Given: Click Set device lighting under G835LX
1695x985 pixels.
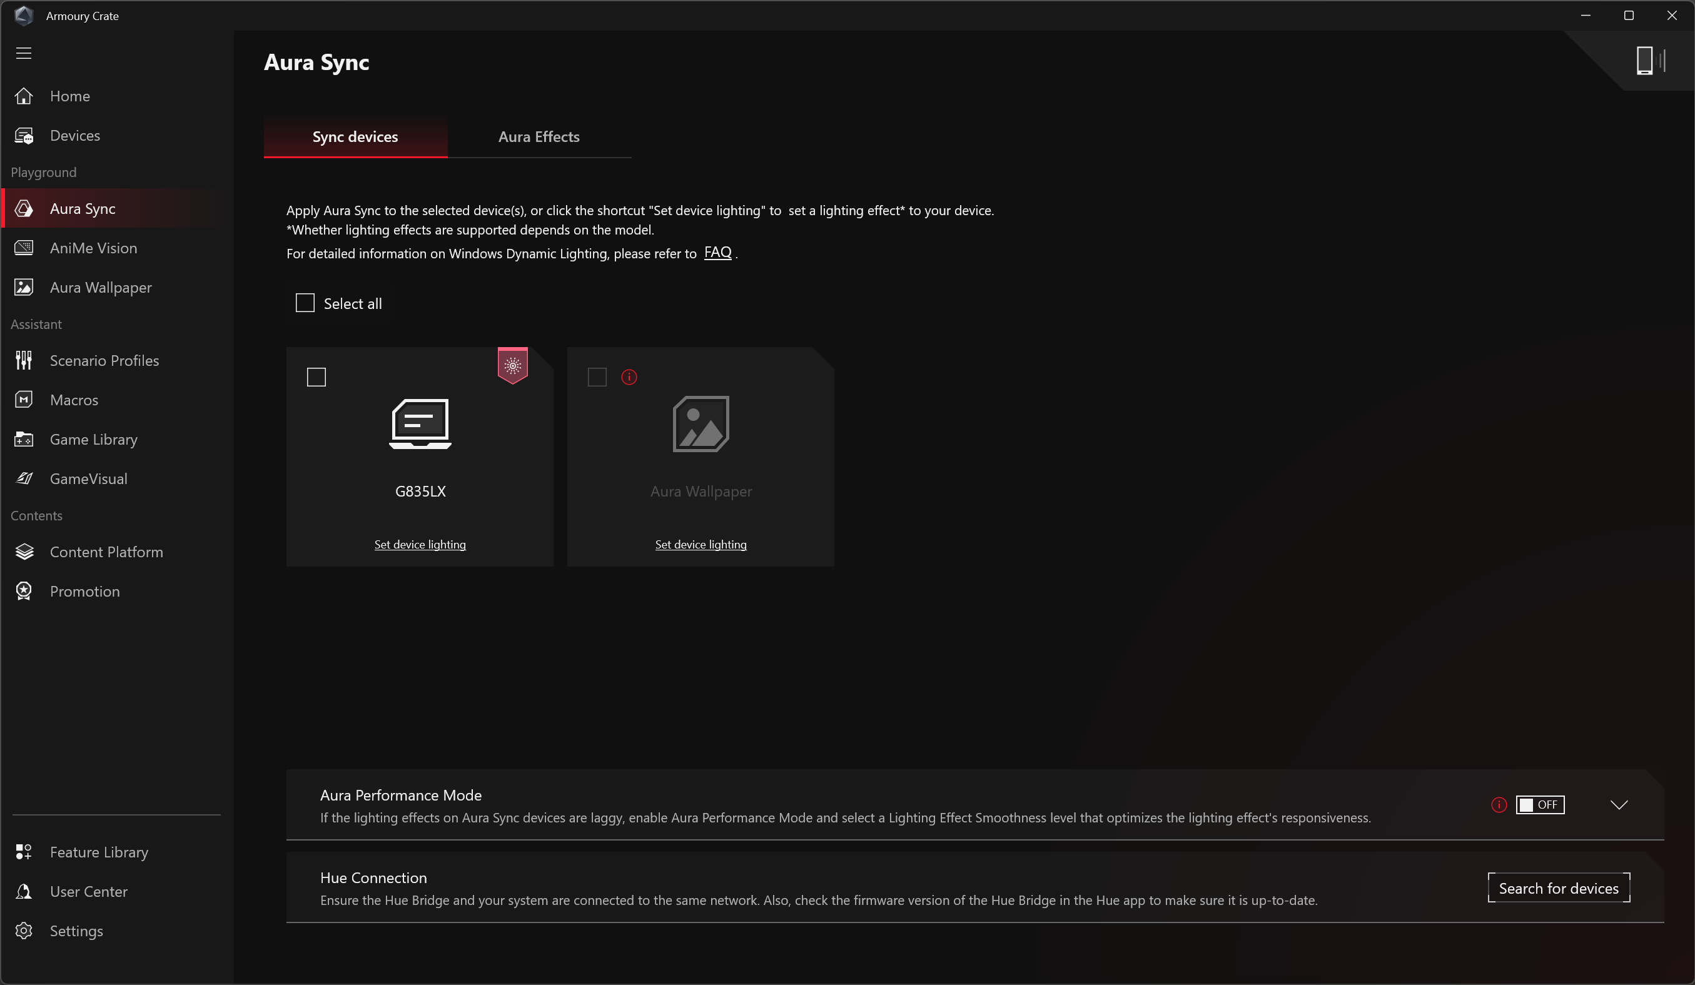Looking at the screenshot, I should click(x=420, y=545).
